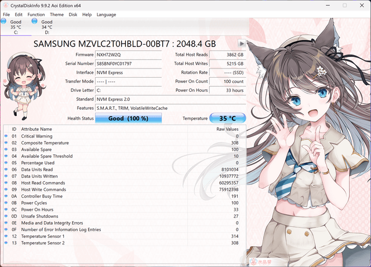The image size is (371, 267).
Task: Open the File menu
Action: click(6, 15)
